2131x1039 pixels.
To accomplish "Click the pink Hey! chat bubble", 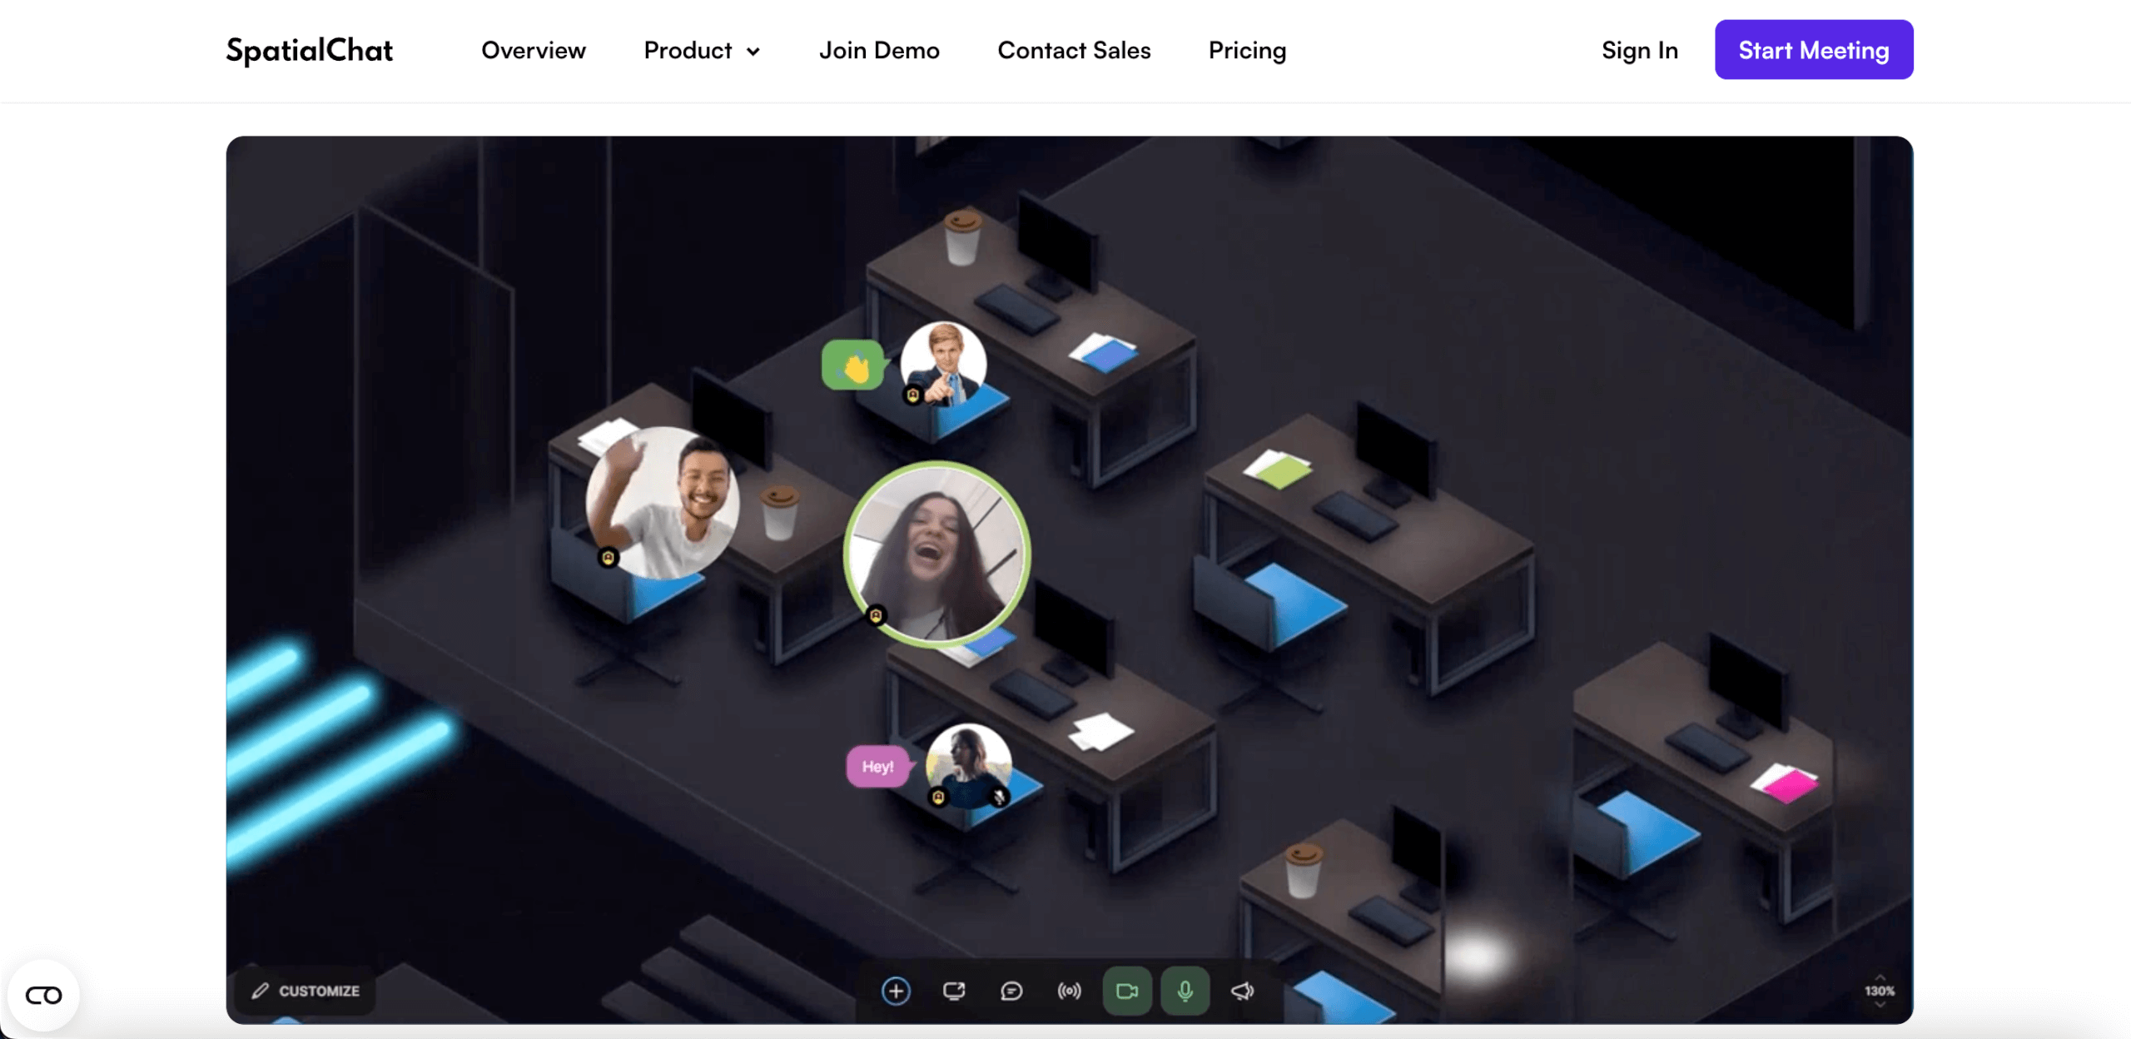I will [x=878, y=766].
